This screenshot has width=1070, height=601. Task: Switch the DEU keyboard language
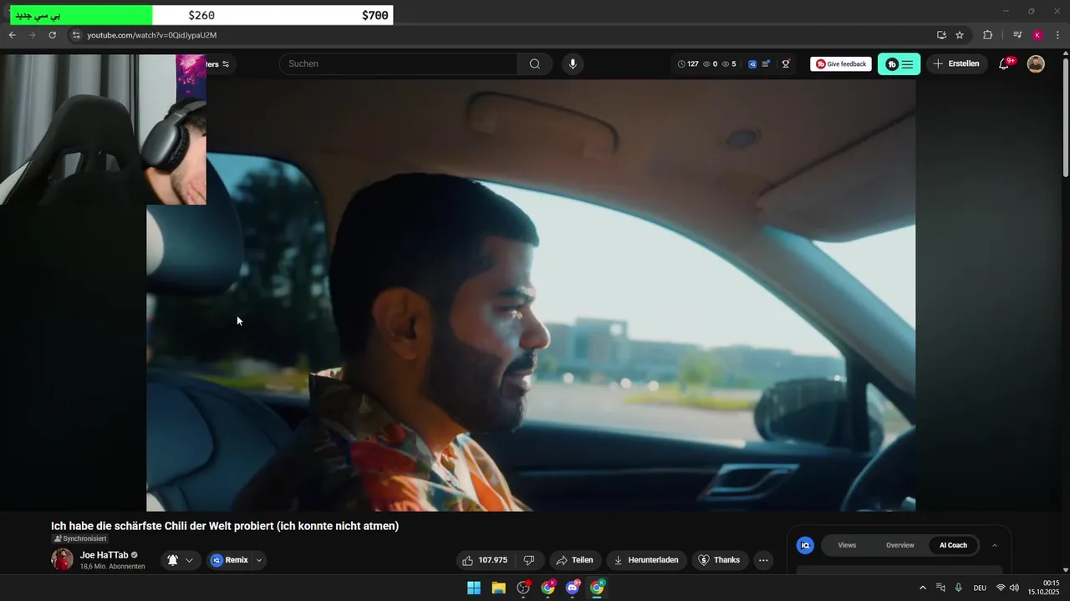[x=980, y=588]
